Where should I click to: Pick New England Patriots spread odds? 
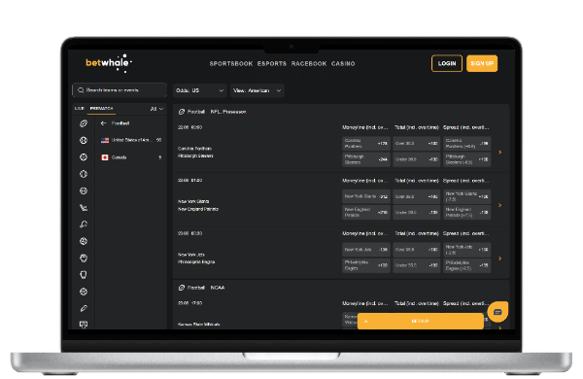point(466,212)
